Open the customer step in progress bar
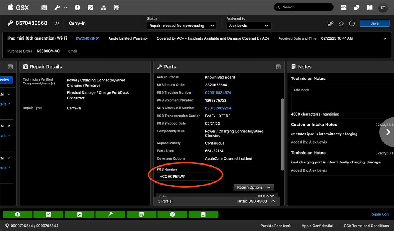 coord(18,214)
